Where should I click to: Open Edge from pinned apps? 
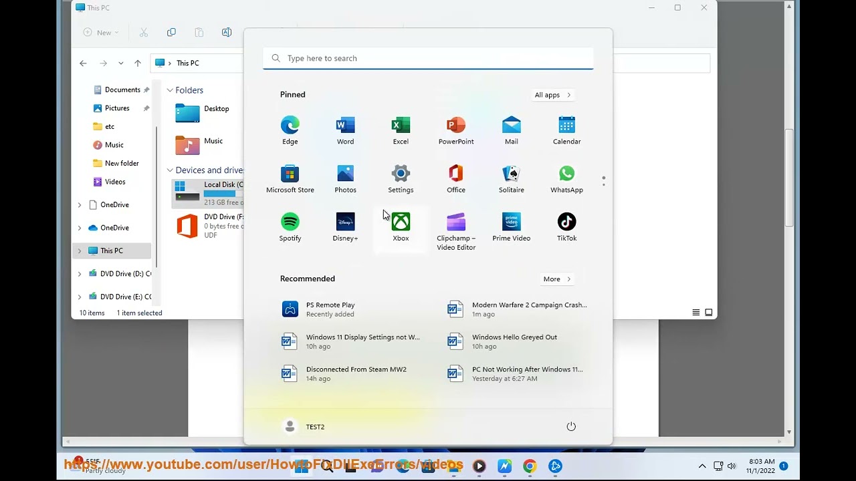pyautogui.click(x=290, y=130)
